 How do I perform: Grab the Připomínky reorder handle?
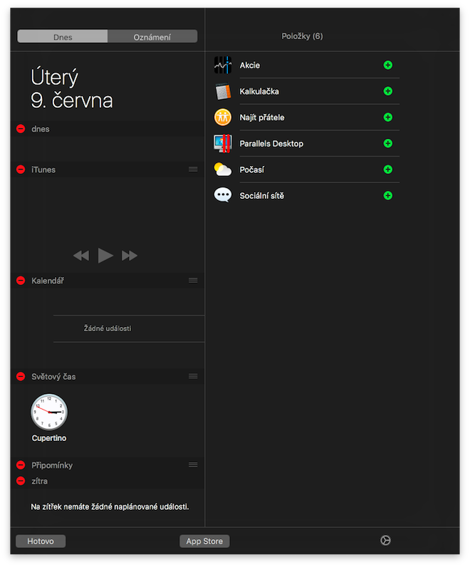[x=193, y=465]
